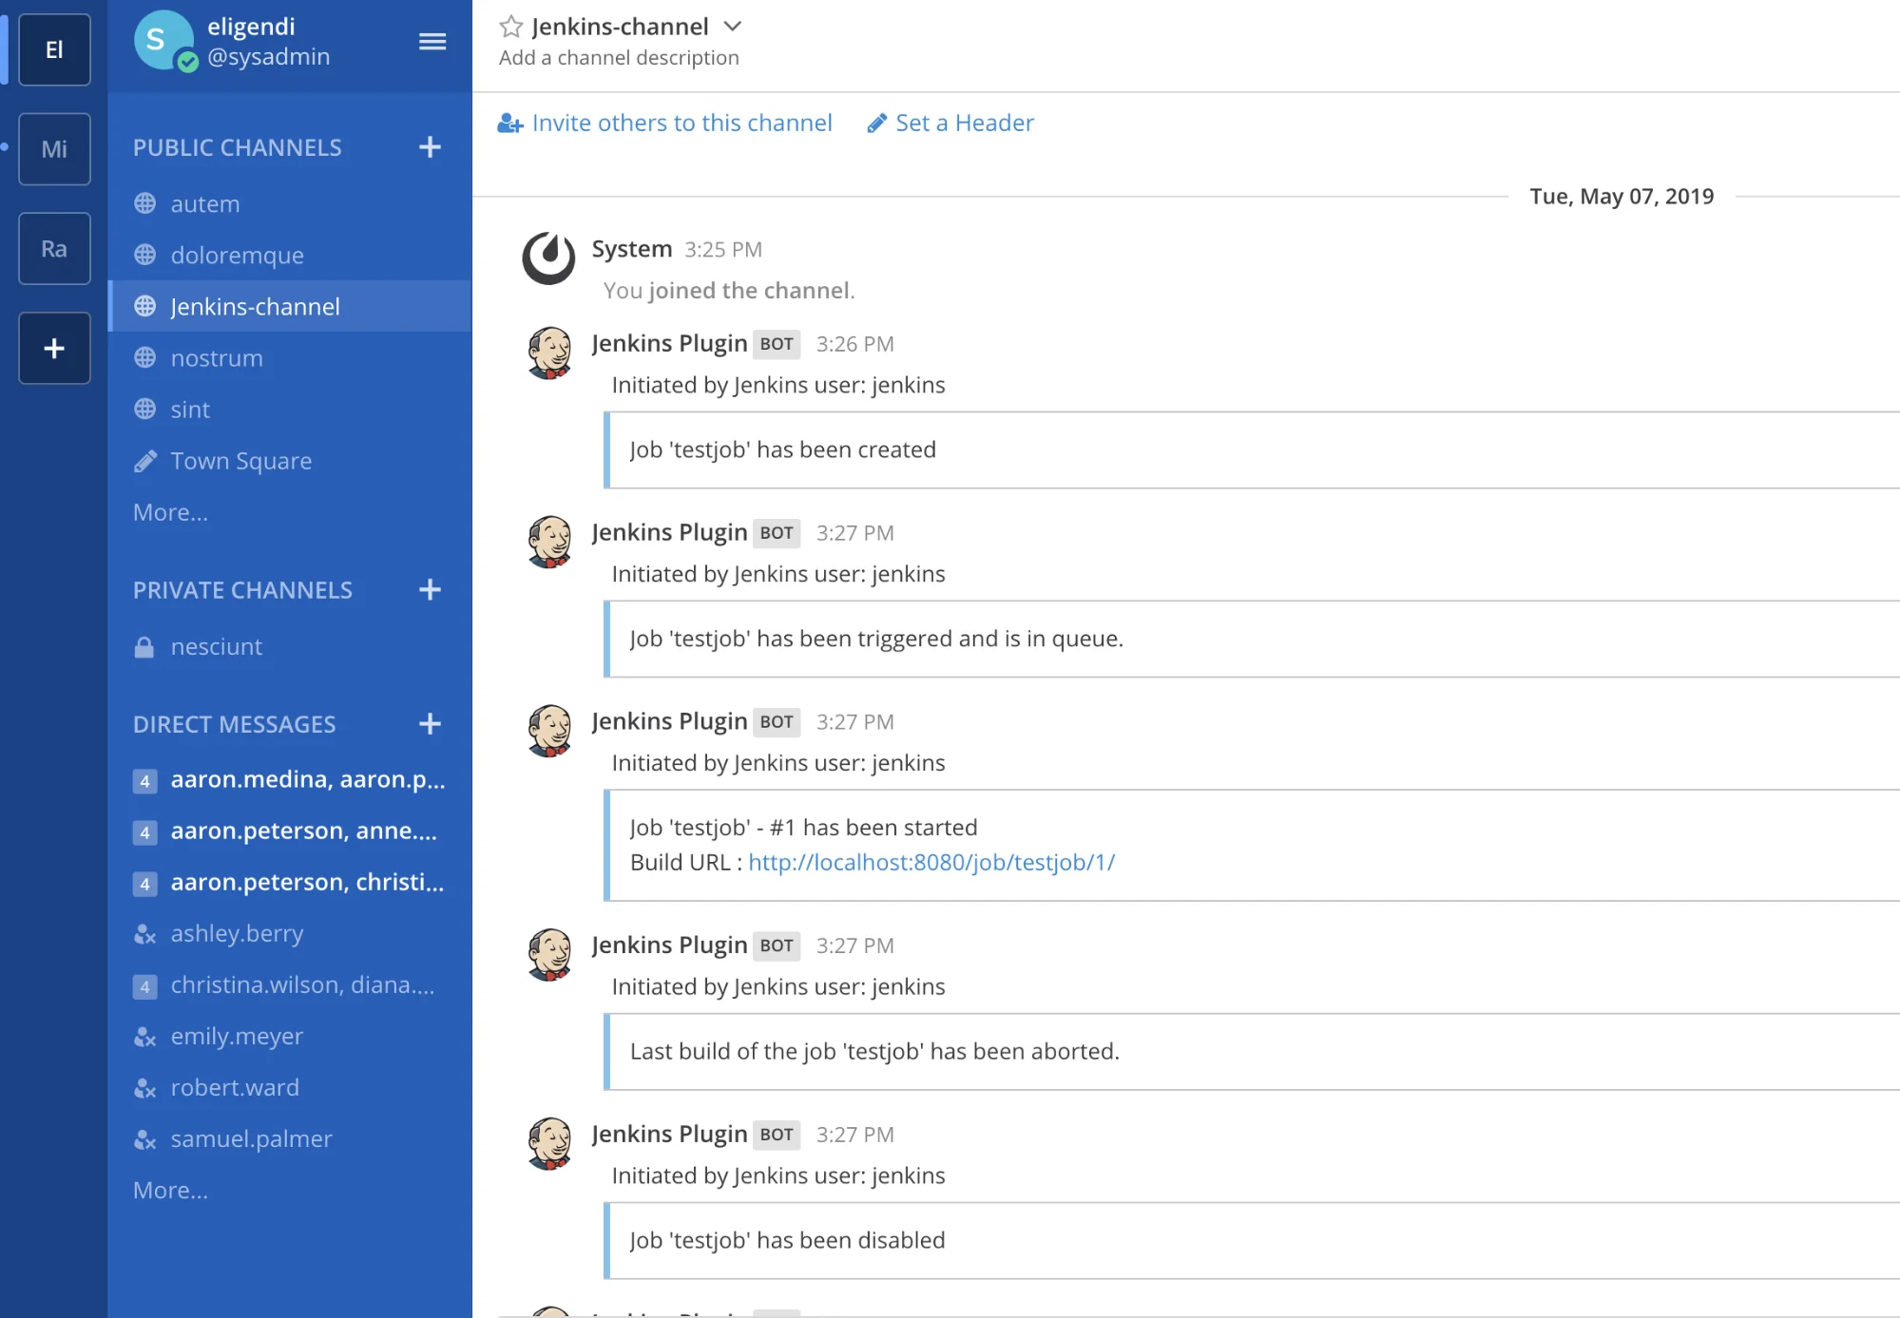Image resolution: width=1900 pixels, height=1318 pixels.
Task: Open direct message with samuel.palmer
Action: coord(290,1139)
